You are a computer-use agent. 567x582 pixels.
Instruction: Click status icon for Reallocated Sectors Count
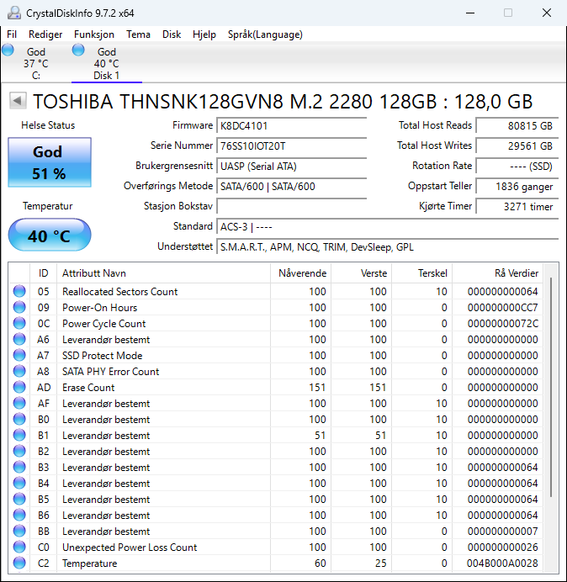(19, 291)
